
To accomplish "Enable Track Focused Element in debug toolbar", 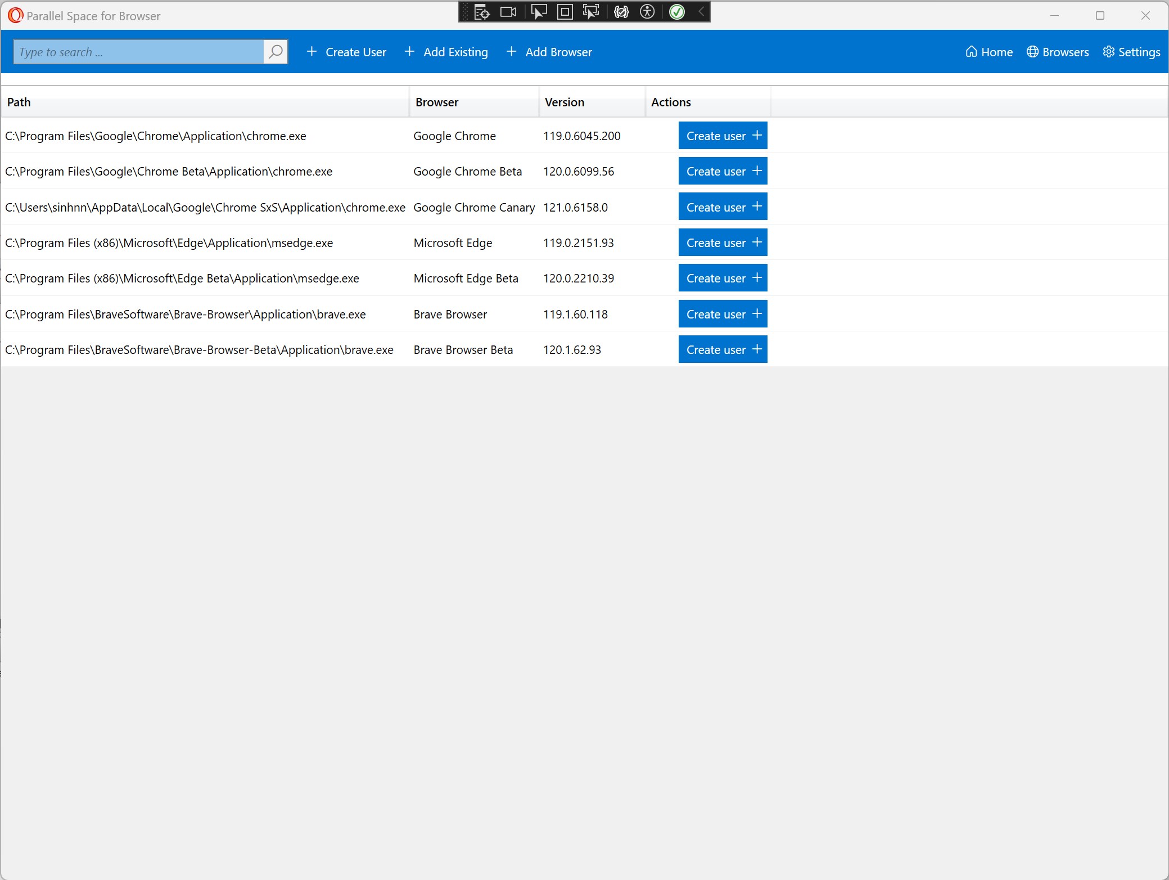I will click(x=591, y=12).
